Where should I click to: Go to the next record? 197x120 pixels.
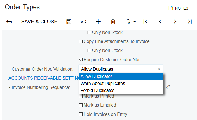point(175,22)
